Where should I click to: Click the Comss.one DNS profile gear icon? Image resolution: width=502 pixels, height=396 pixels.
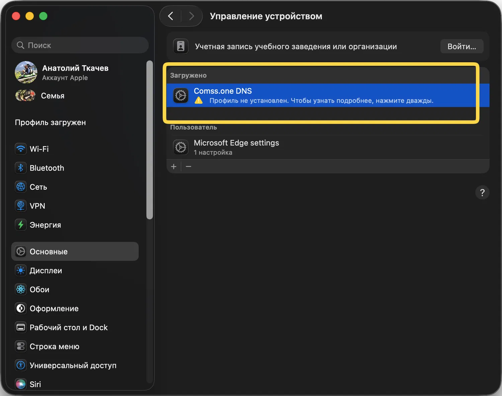(x=181, y=95)
